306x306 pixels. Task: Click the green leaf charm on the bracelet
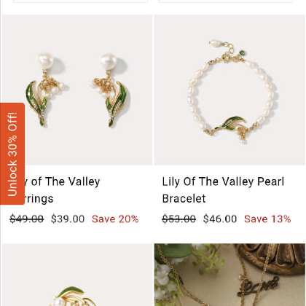tap(231, 122)
